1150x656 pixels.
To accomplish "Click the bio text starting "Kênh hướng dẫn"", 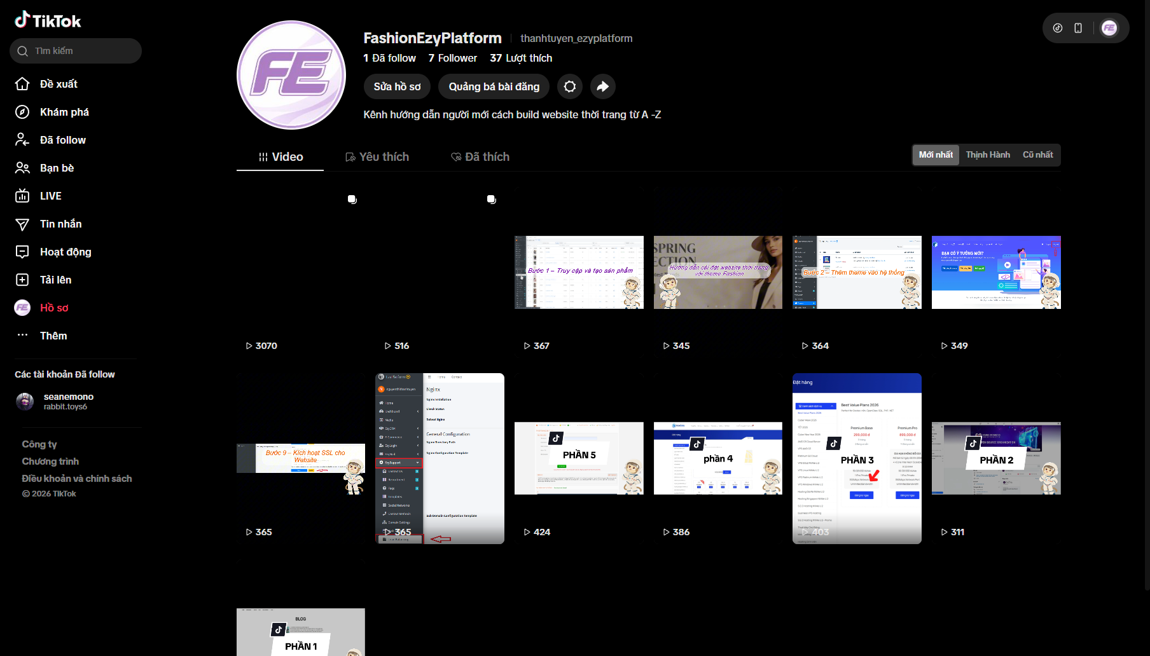I will click(512, 114).
